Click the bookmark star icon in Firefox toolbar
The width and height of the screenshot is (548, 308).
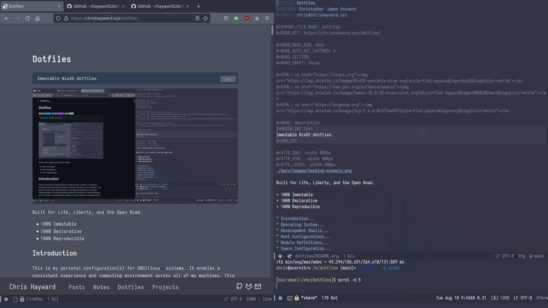pyautogui.click(x=205, y=18)
